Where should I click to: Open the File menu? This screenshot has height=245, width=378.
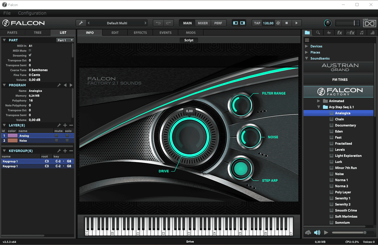7,13
